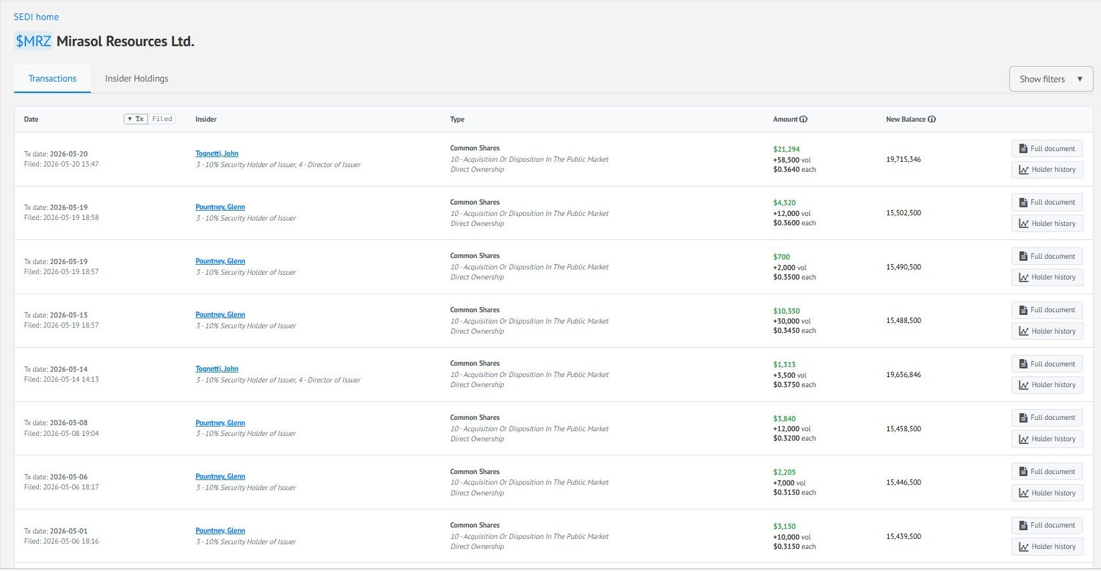Viewport: 1101px width, 571px height.
Task: Open Pountney, Glenn link for 2026-05-01 transaction
Action: (220, 530)
